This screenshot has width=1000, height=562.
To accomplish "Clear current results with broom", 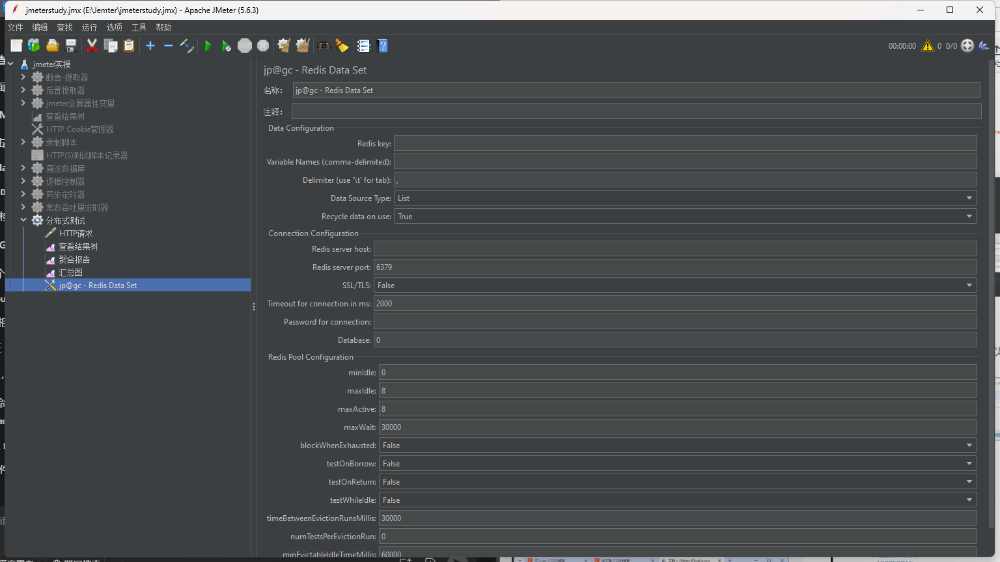I will (284, 46).
